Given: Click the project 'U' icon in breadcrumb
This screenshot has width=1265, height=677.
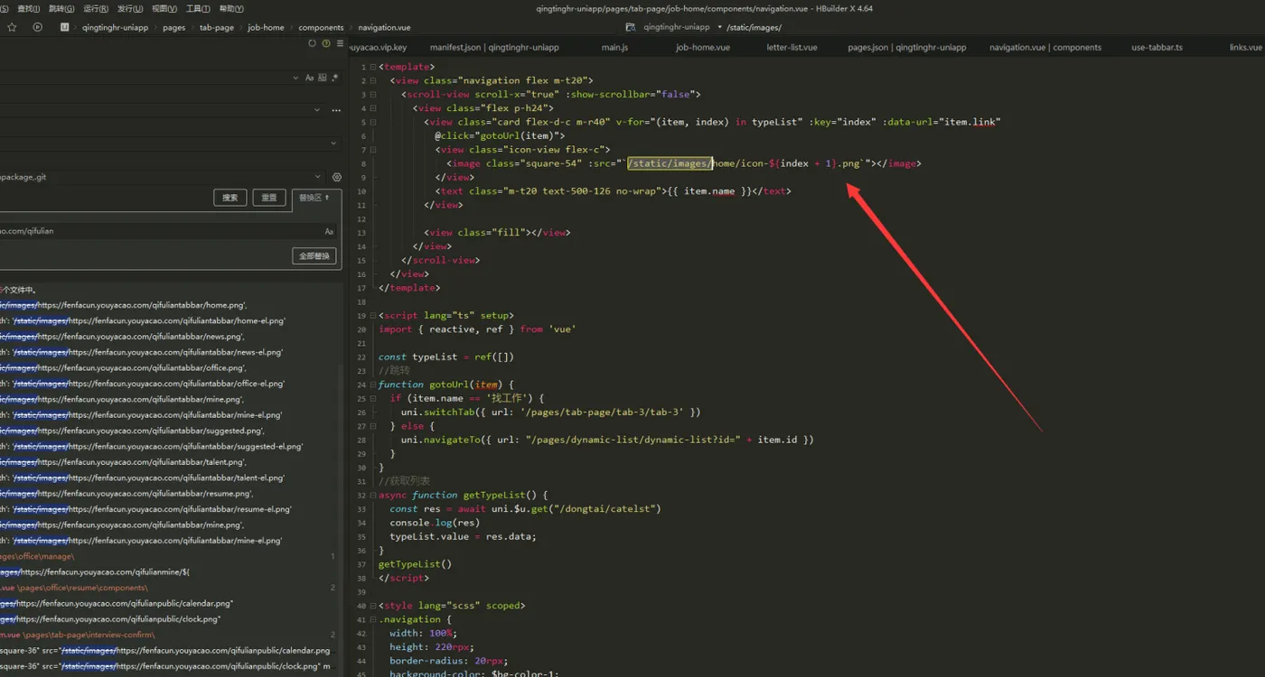Looking at the screenshot, I should [65, 27].
